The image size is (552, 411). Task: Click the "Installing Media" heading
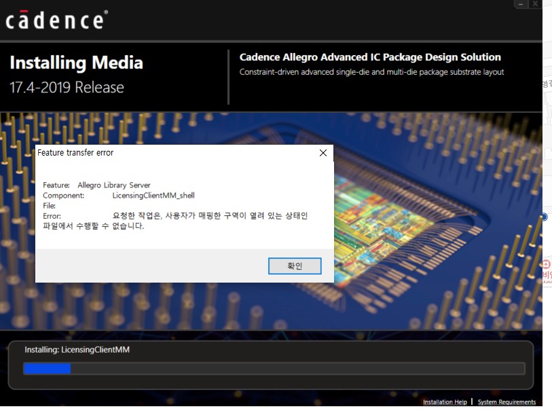click(77, 62)
